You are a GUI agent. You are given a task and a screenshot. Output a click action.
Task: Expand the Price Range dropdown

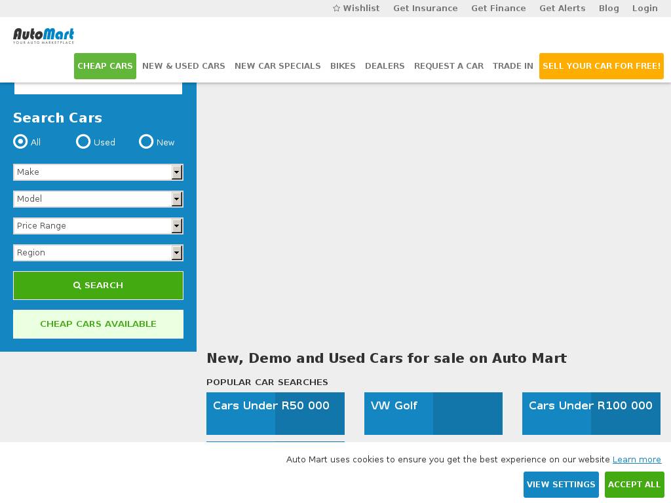tap(98, 226)
